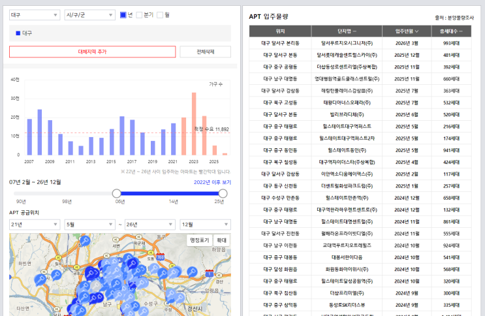The height and width of the screenshot is (316, 485).
Task: Expand the 시/구/군 district dropdown
Action: pos(89,15)
